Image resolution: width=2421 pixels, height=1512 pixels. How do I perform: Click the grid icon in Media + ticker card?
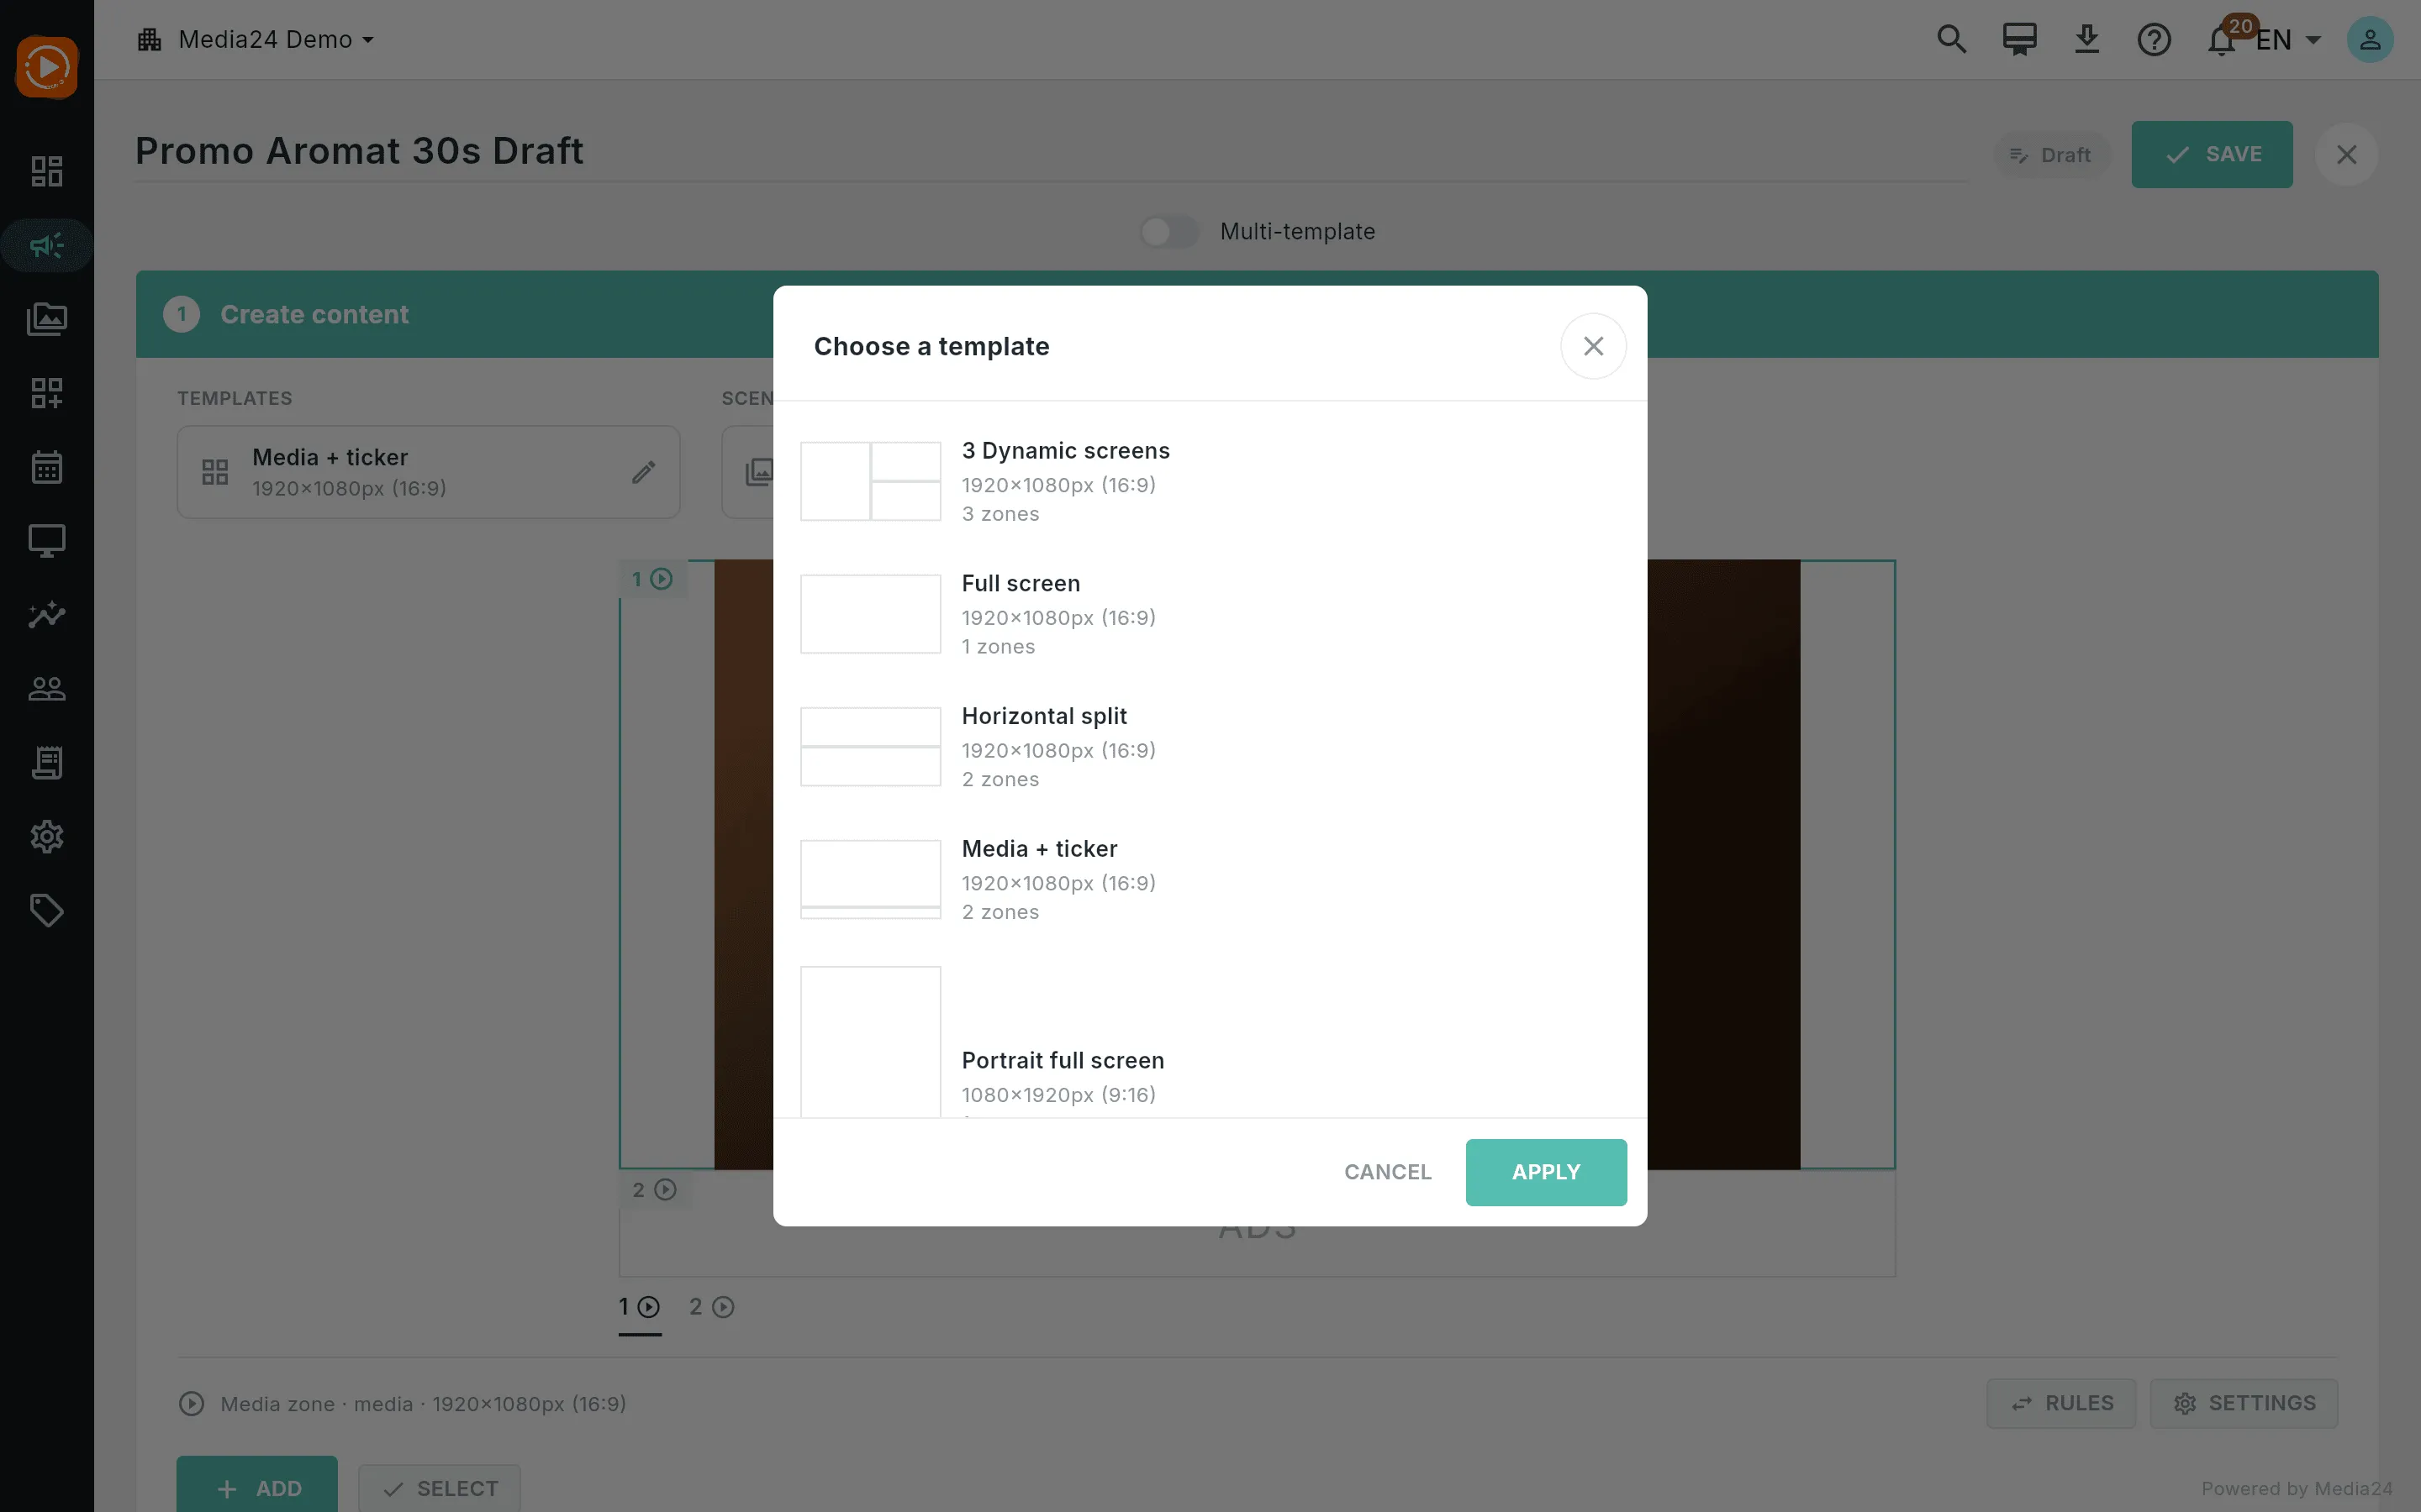(x=215, y=472)
